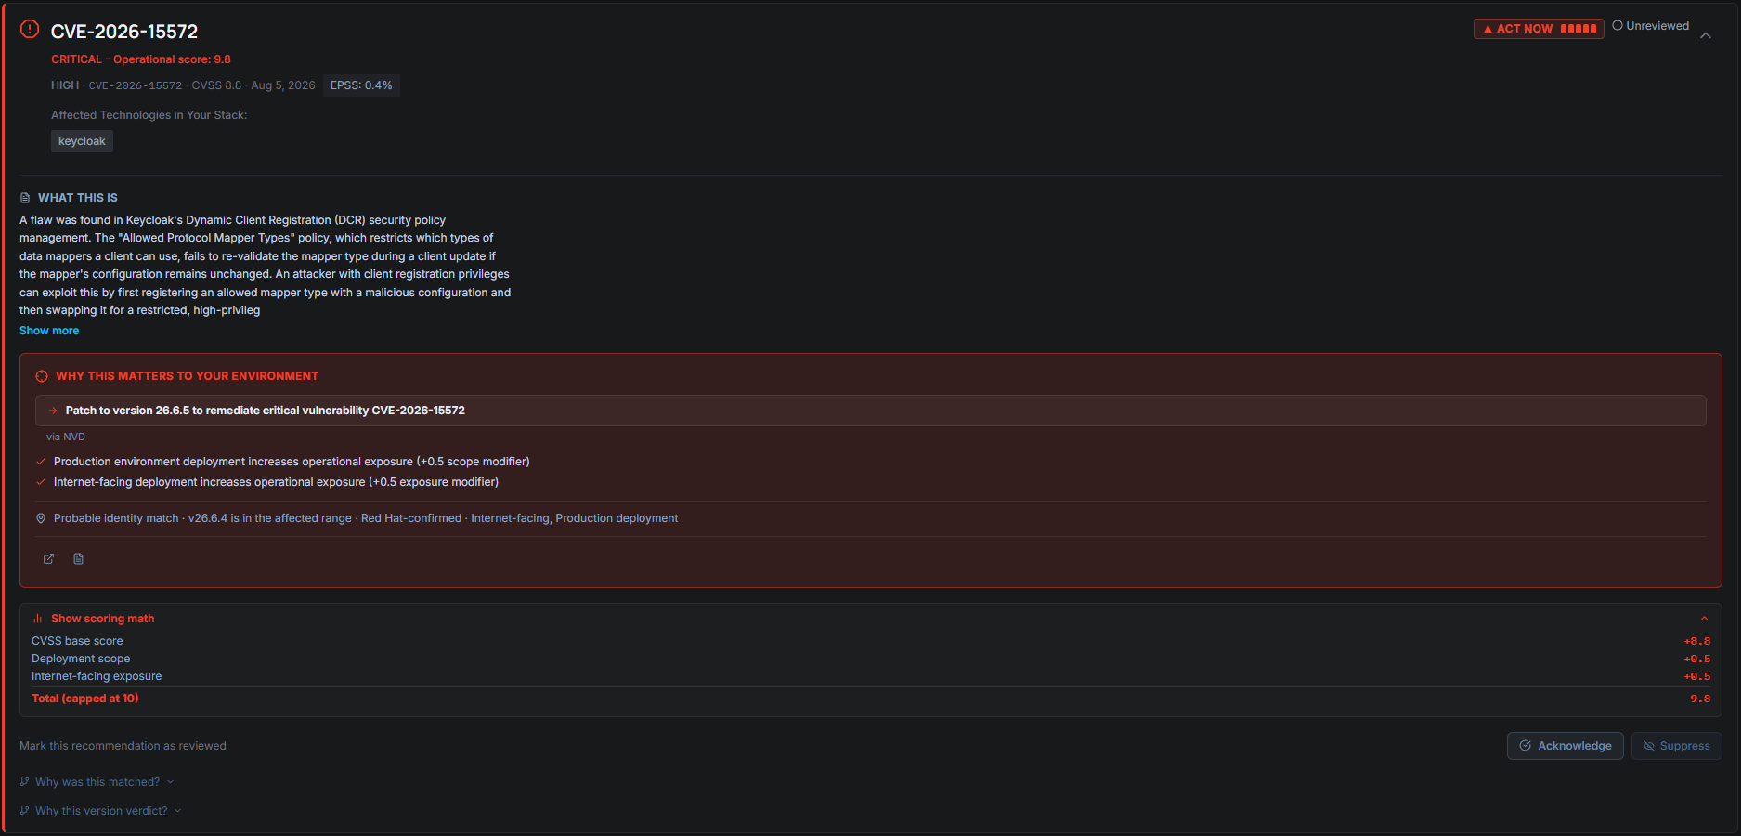Click the document icon in environment panel
This screenshot has height=836, width=1741.
(79, 558)
